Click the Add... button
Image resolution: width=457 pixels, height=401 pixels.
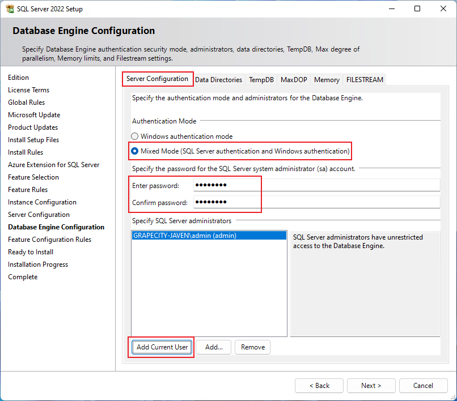pos(214,347)
